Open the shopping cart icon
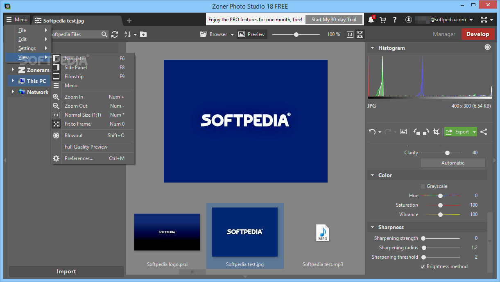Image resolution: width=500 pixels, height=282 pixels. [x=383, y=20]
